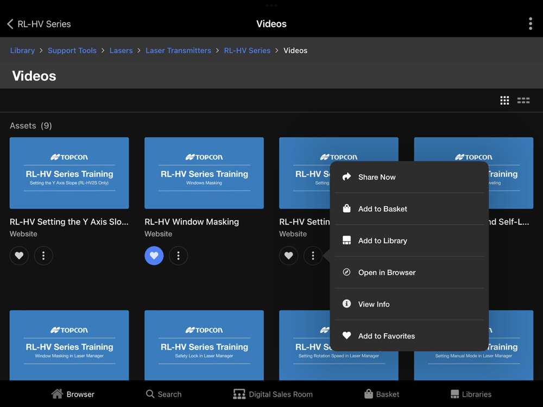Favorite the RL-HV Setting the Y Axis Slope video
The height and width of the screenshot is (407, 543).
coord(19,256)
